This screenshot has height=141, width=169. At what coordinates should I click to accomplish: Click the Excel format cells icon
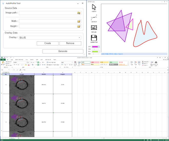click(x=139, y=62)
